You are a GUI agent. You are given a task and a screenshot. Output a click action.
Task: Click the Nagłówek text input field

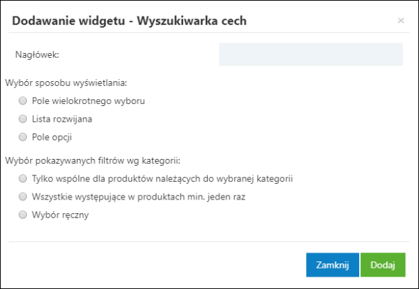(x=310, y=54)
